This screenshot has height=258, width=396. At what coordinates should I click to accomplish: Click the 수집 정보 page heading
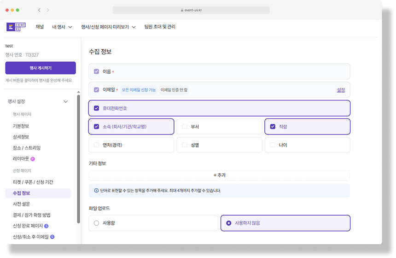[x=100, y=52]
